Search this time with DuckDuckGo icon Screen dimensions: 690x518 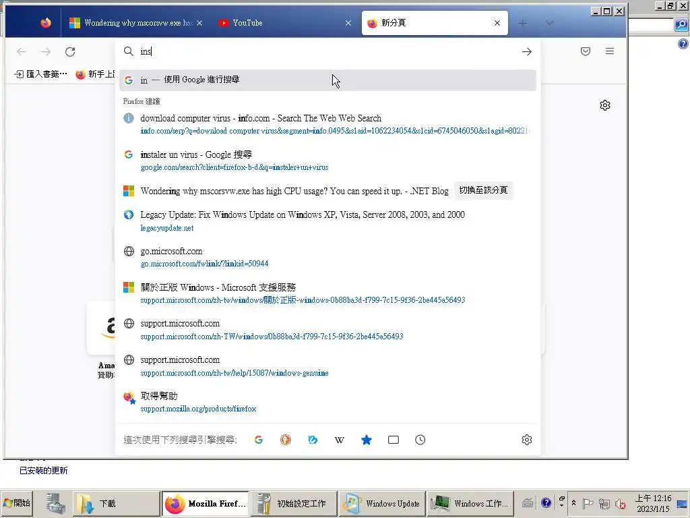pos(286,440)
